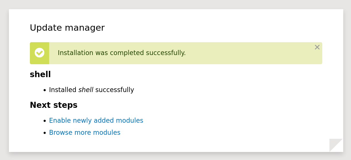Image resolution: width=351 pixels, height=160 pixels.
Task: Click the word Installed in shell list item
Action: 63,90
